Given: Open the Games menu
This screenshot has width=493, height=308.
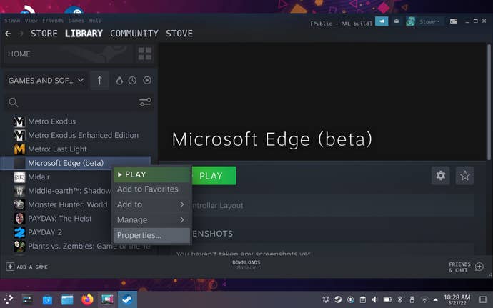Looking at the screenshot, I should pos(76,21).
